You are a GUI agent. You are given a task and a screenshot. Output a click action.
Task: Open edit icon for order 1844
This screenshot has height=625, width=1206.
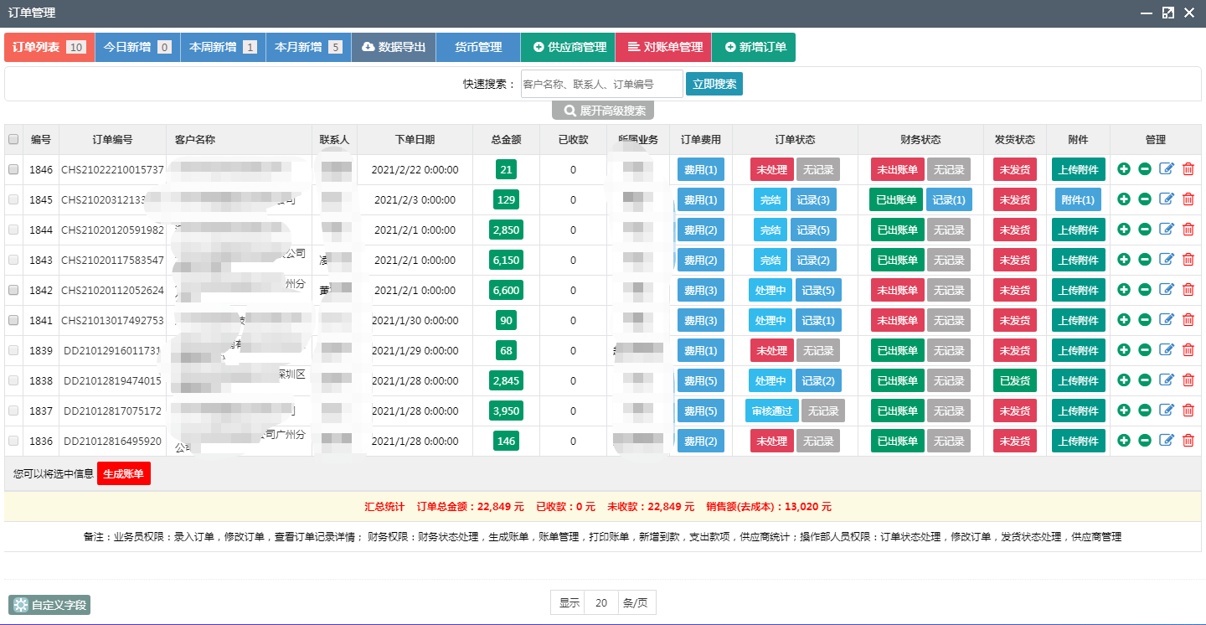coord(1167,230)
